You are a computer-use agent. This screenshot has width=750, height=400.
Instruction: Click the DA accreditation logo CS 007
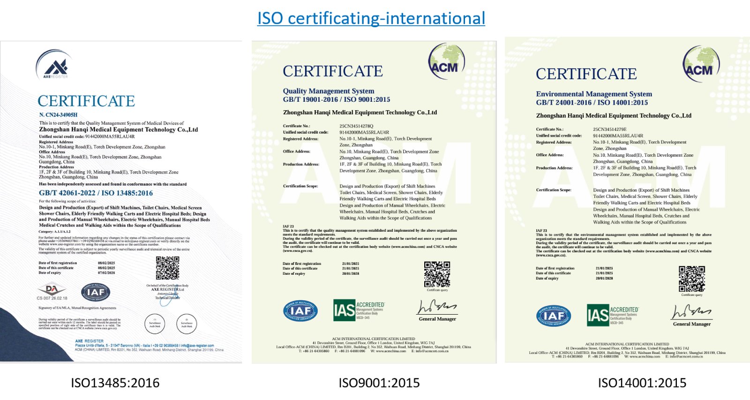point(52,291)
